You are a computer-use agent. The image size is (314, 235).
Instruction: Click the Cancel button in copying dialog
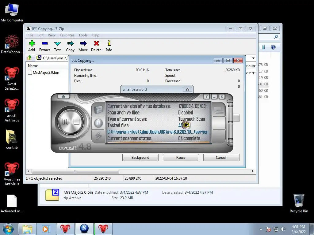click(221, 158)
